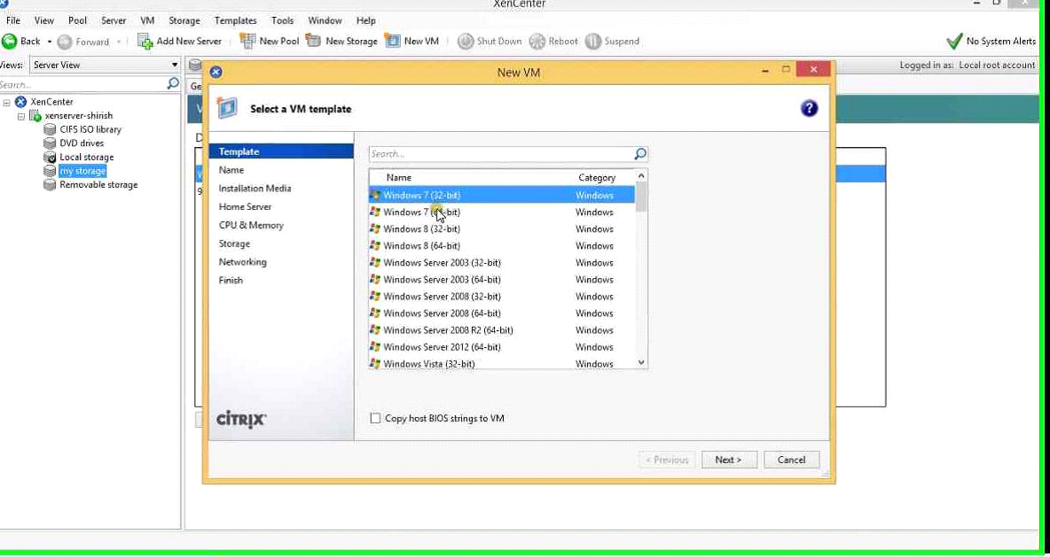Open the Pool menu

78,20
